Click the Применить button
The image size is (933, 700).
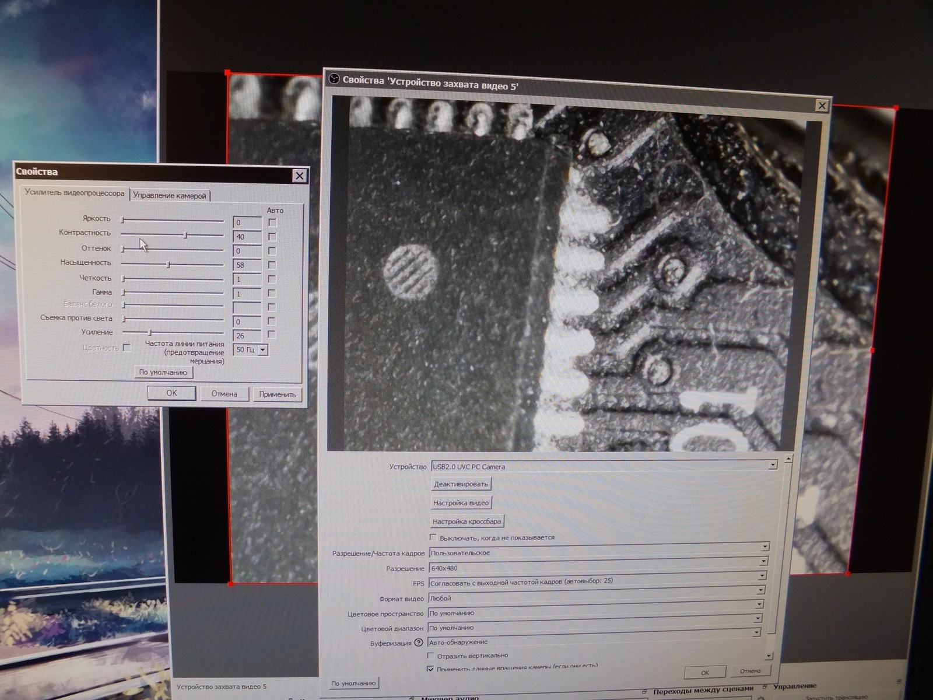[x=278, y=394]
